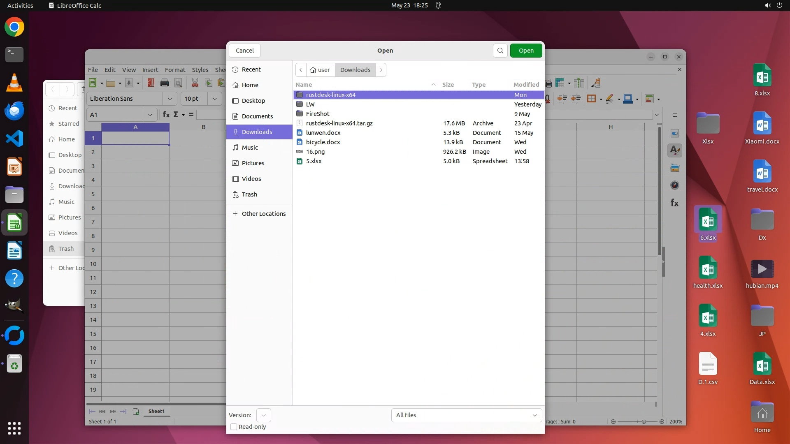This screenshot has height=444, width=790.
Task: Click Export as PDF toolbar icon
Action: click(x=151, y=83)
